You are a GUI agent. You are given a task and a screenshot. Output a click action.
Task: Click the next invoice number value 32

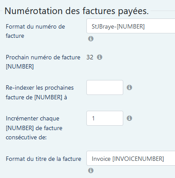click(90, 57)
